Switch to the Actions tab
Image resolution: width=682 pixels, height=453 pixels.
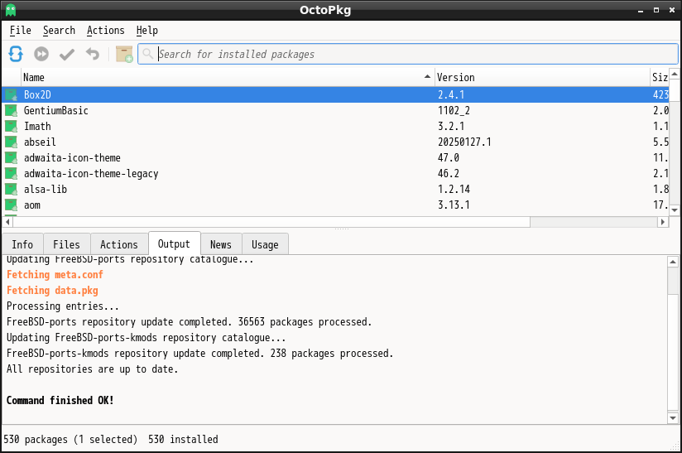[118, 244]
